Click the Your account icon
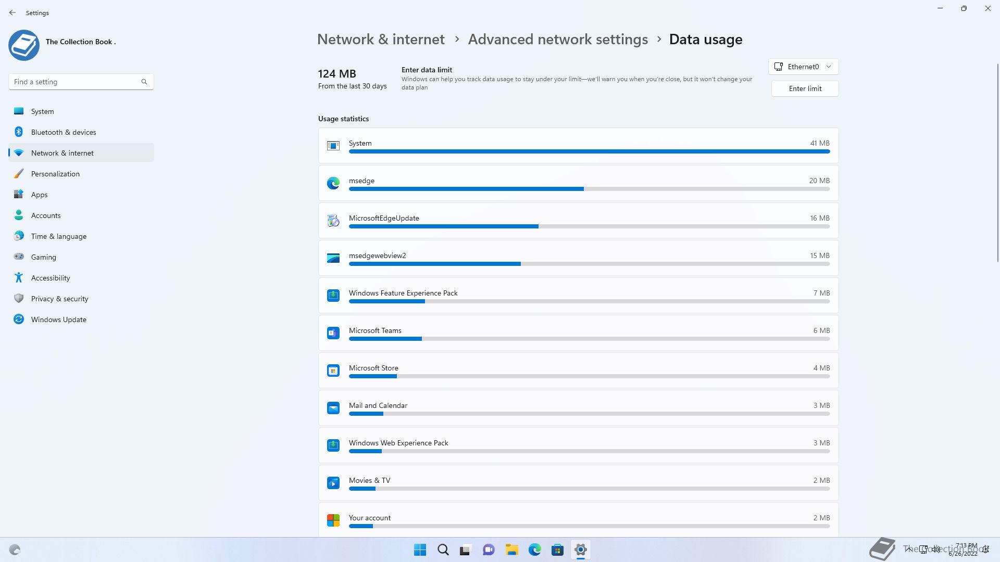1000x562 pixels. [x=333, y=520]
